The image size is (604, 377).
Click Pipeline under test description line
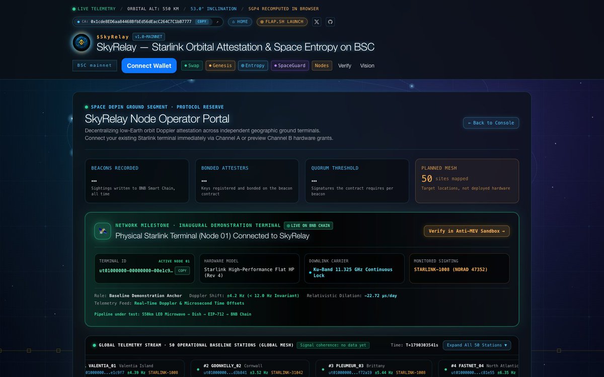(173, 314)
